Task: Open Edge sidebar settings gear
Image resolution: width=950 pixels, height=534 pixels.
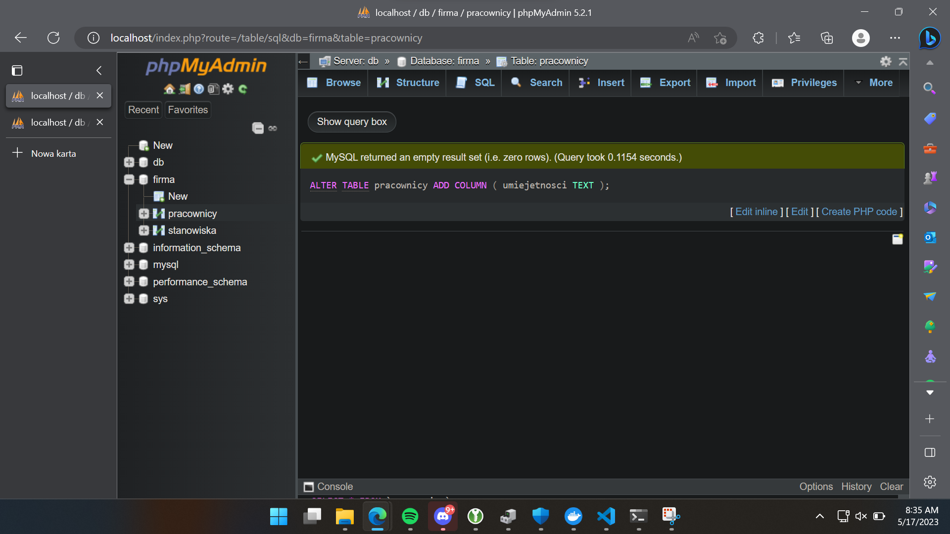Action: tap(930, 482)
